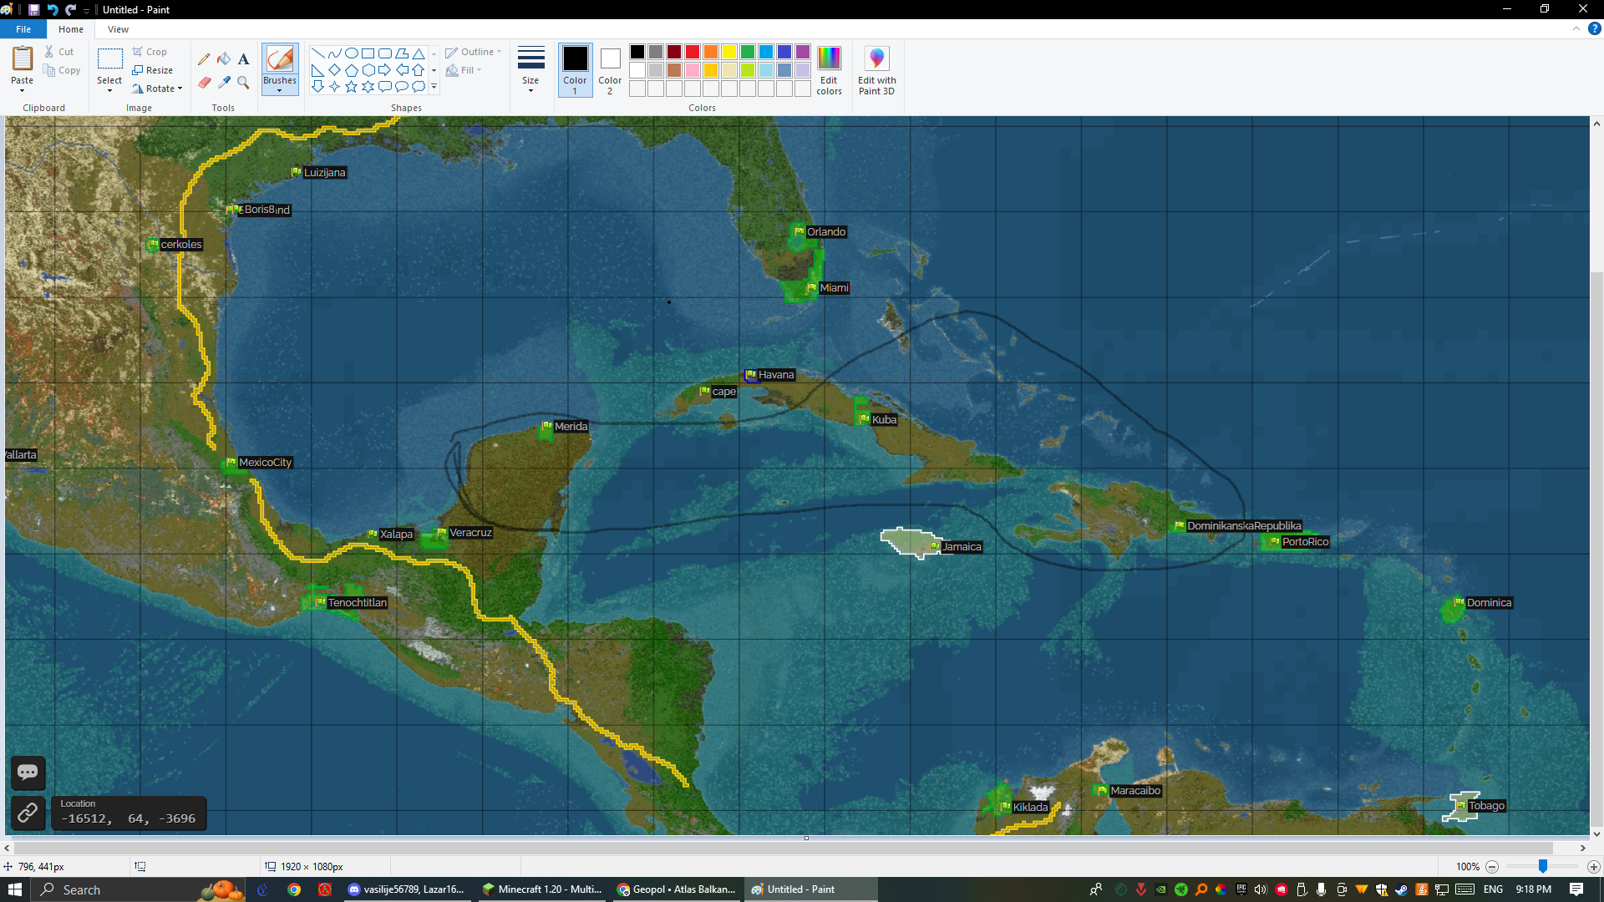Click the Resize button
This screenshot has width=1604, height=902.
pyautogui.click(x=153, y=70)
